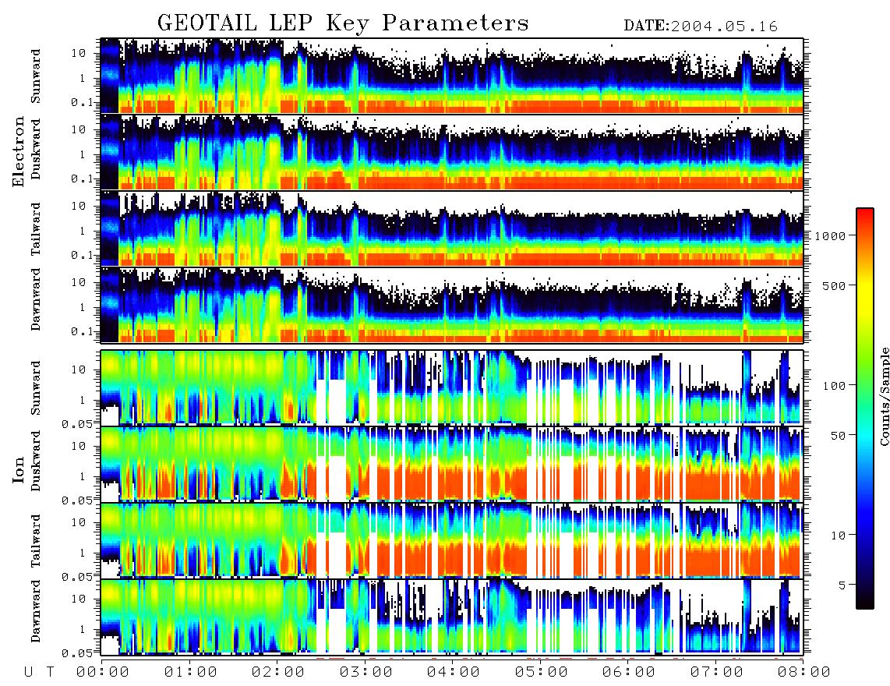This screenshot has width=890, height=686.
Task: Click inside the Ion Tailward spectrogram panel
Action: (x=452, y=540)
